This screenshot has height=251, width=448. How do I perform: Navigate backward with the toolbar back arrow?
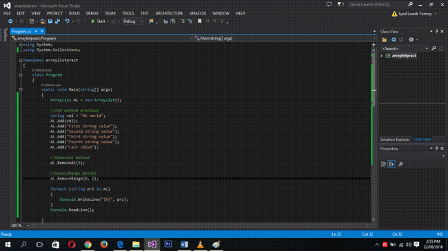10,21
